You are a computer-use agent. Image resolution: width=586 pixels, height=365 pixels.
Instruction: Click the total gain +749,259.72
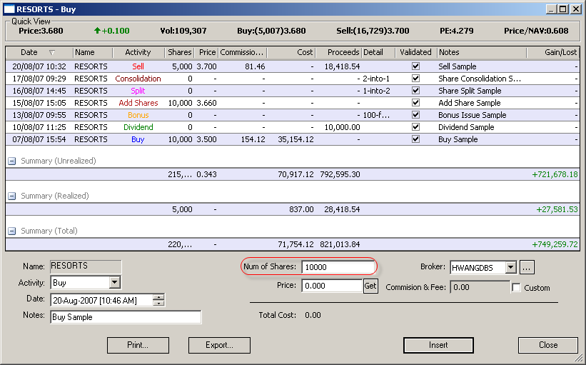[x=555, y=244]
